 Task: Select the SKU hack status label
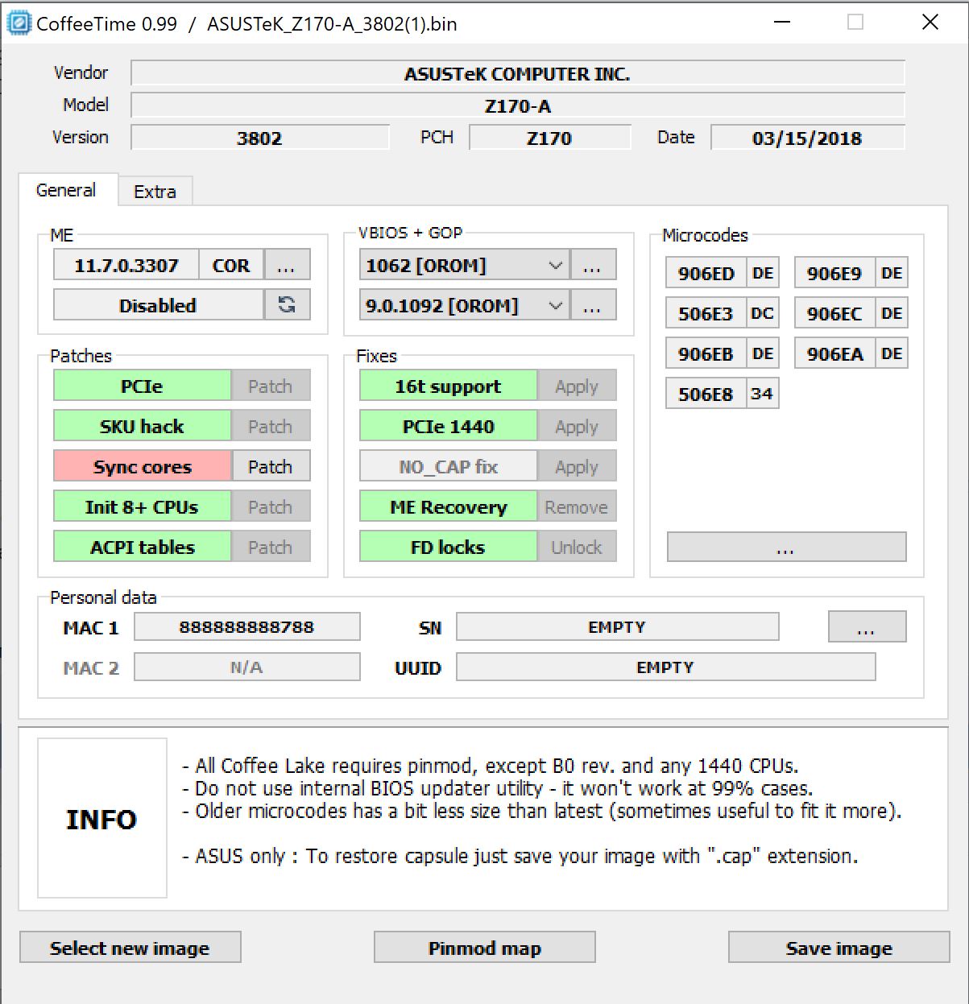(143, 427)
